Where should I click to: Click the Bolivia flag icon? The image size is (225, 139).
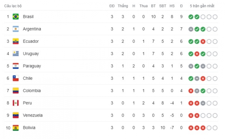point(15,128)
